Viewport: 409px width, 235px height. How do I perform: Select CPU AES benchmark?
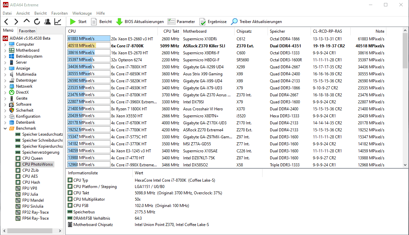coord(27,176)
